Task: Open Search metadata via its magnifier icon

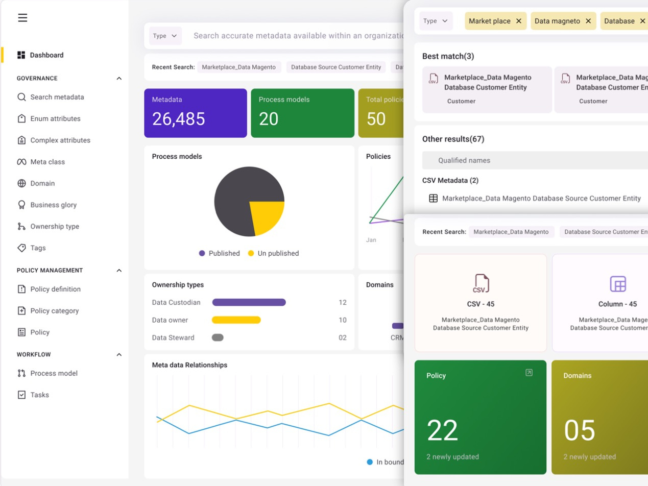Action: tap(21, 97)
